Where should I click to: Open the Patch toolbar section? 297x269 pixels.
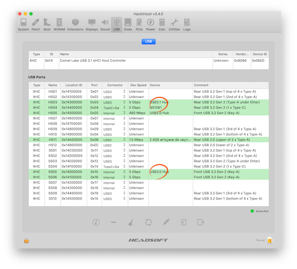coord(36,25)
